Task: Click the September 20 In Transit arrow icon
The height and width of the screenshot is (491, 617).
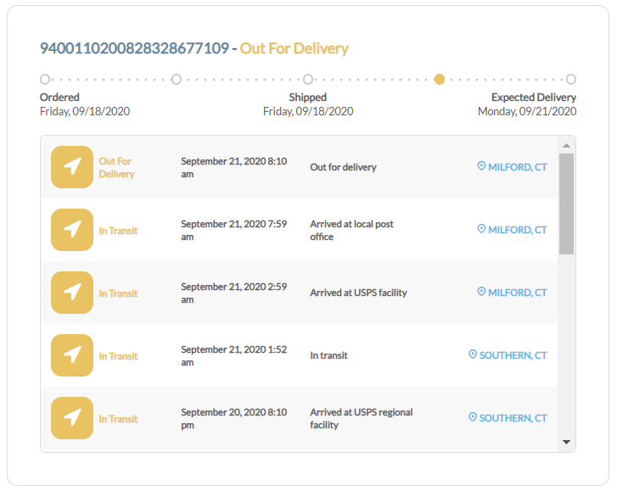Action: (72, 418)
